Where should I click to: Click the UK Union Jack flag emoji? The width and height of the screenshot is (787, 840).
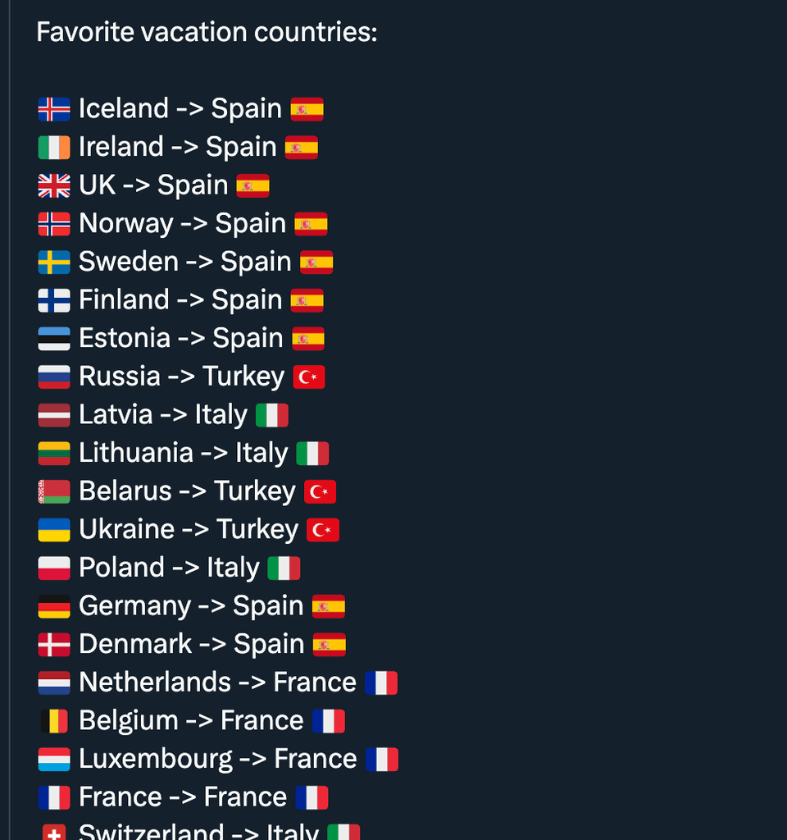(x=54, y=185)
